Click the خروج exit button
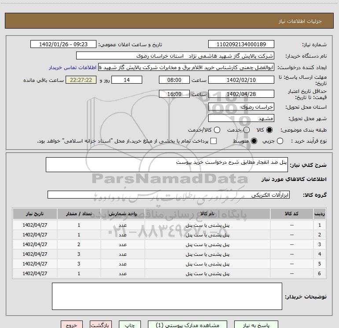The image size is (339, 328). 72,324
